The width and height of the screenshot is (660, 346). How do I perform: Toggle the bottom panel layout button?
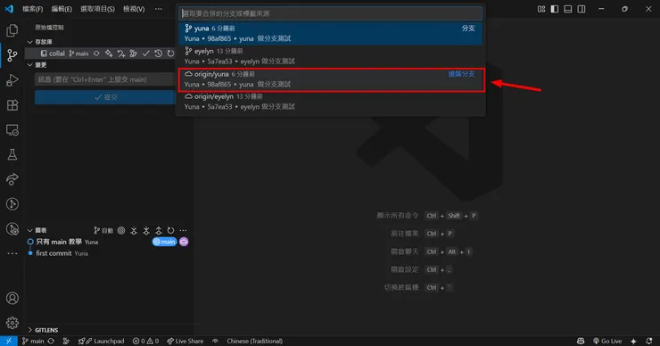(x=568, y=9)
